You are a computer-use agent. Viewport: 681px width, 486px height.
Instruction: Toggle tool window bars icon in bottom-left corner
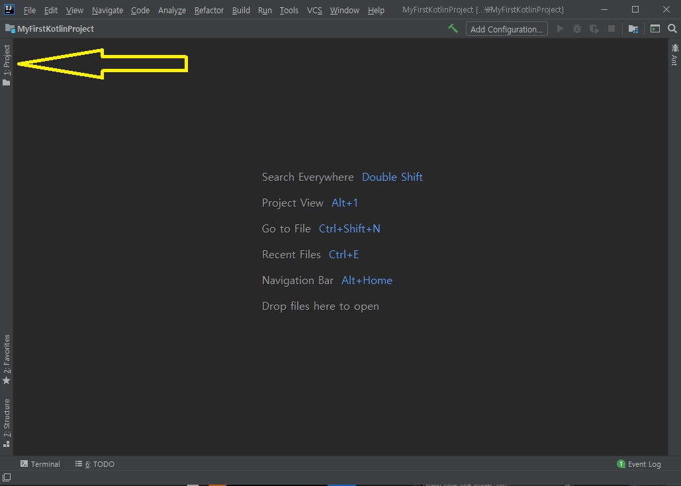coord(6,477)
